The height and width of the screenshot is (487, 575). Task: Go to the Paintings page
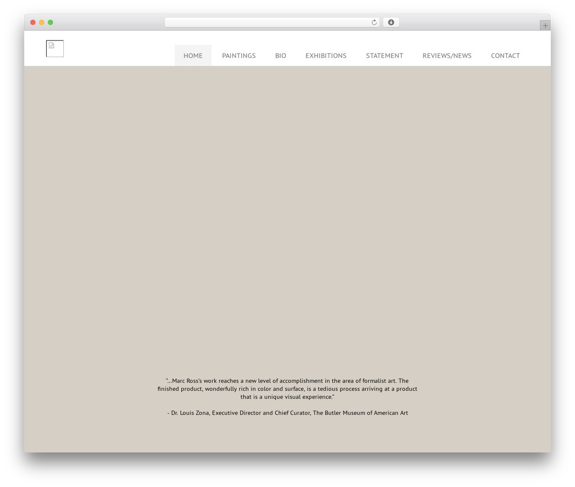[x=239, y=56]
